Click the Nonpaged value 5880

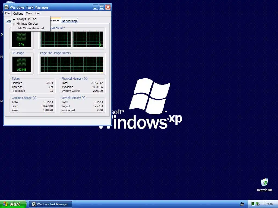[x=99, y=110]
